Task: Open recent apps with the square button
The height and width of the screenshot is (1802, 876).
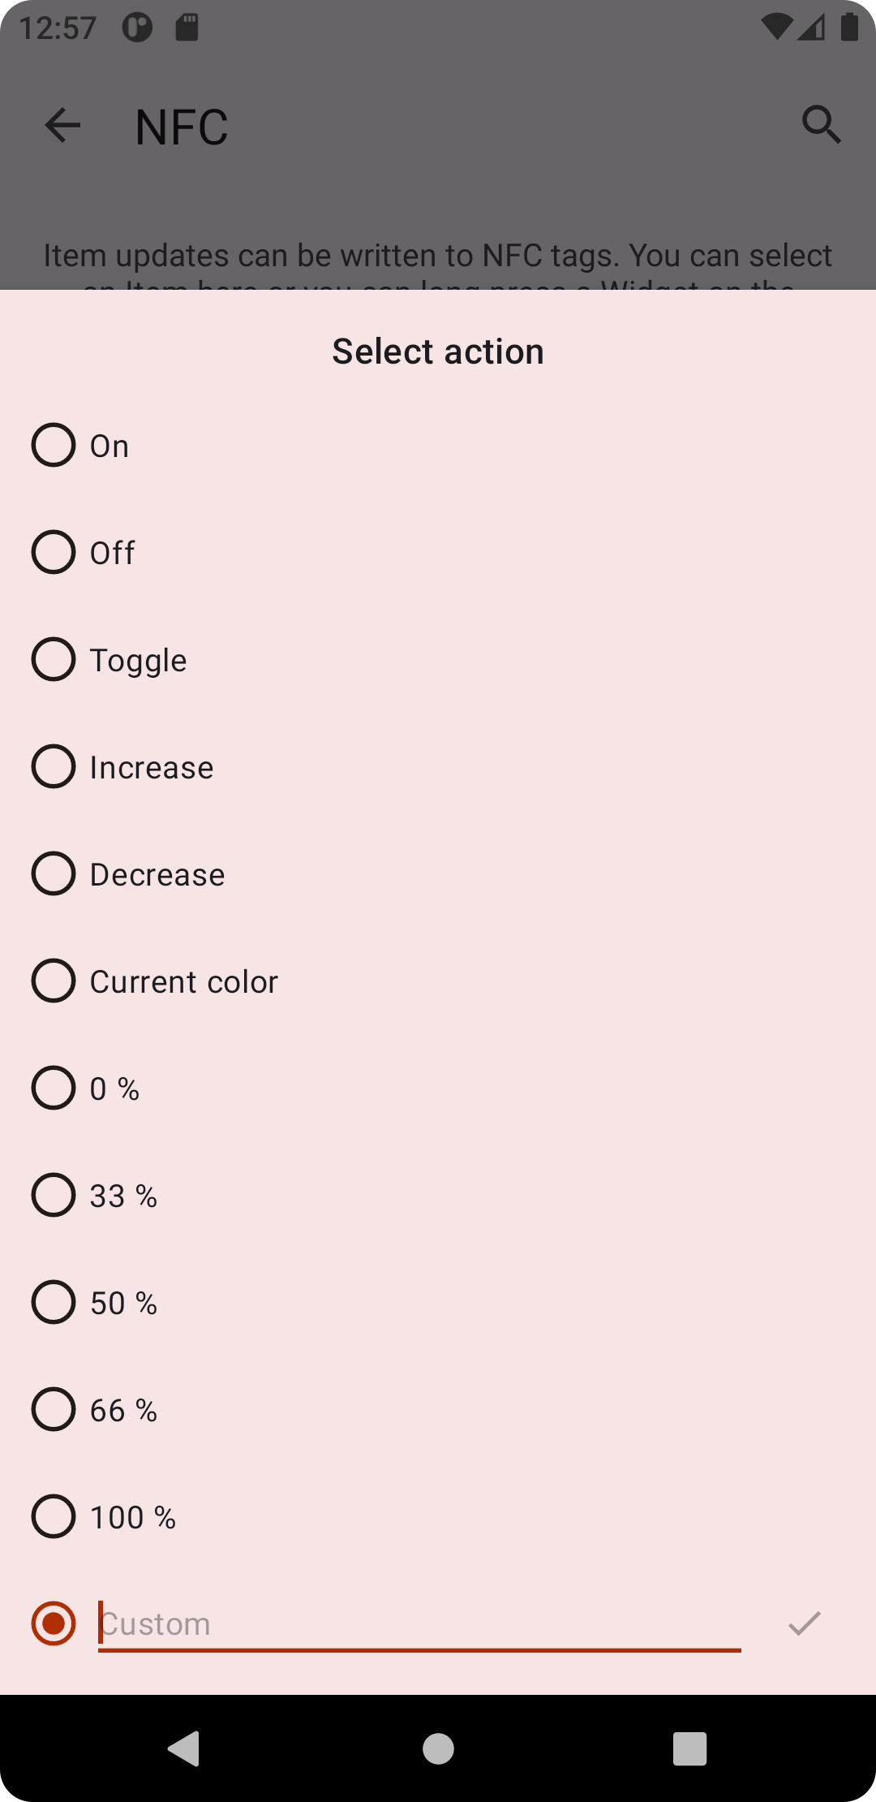Action: point(690,1750)
